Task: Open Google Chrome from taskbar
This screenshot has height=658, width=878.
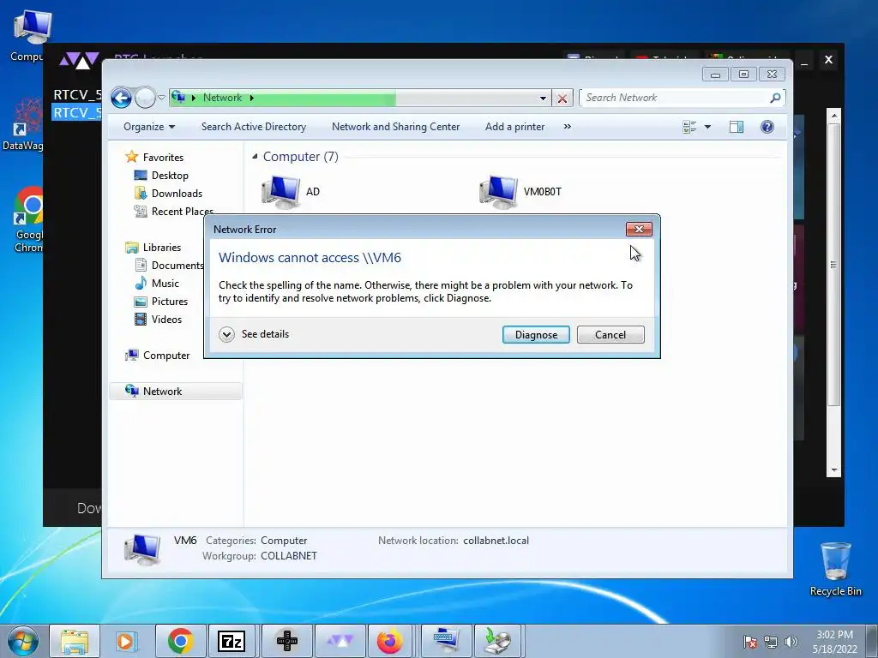Action: (180, 641)
